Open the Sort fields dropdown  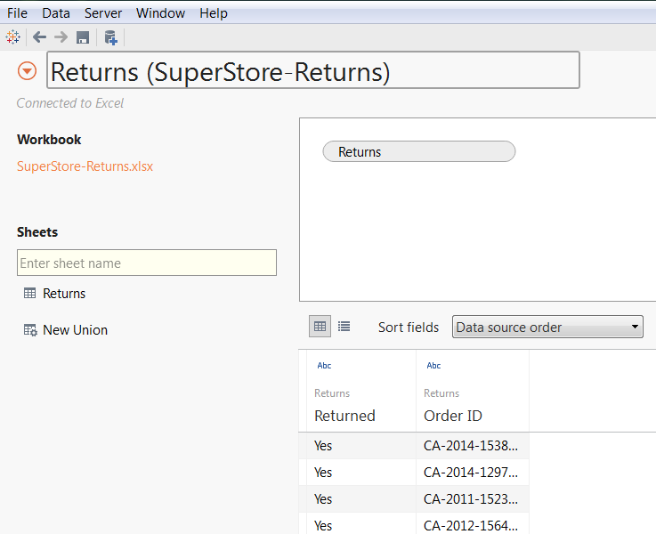(x=547, y=327)
